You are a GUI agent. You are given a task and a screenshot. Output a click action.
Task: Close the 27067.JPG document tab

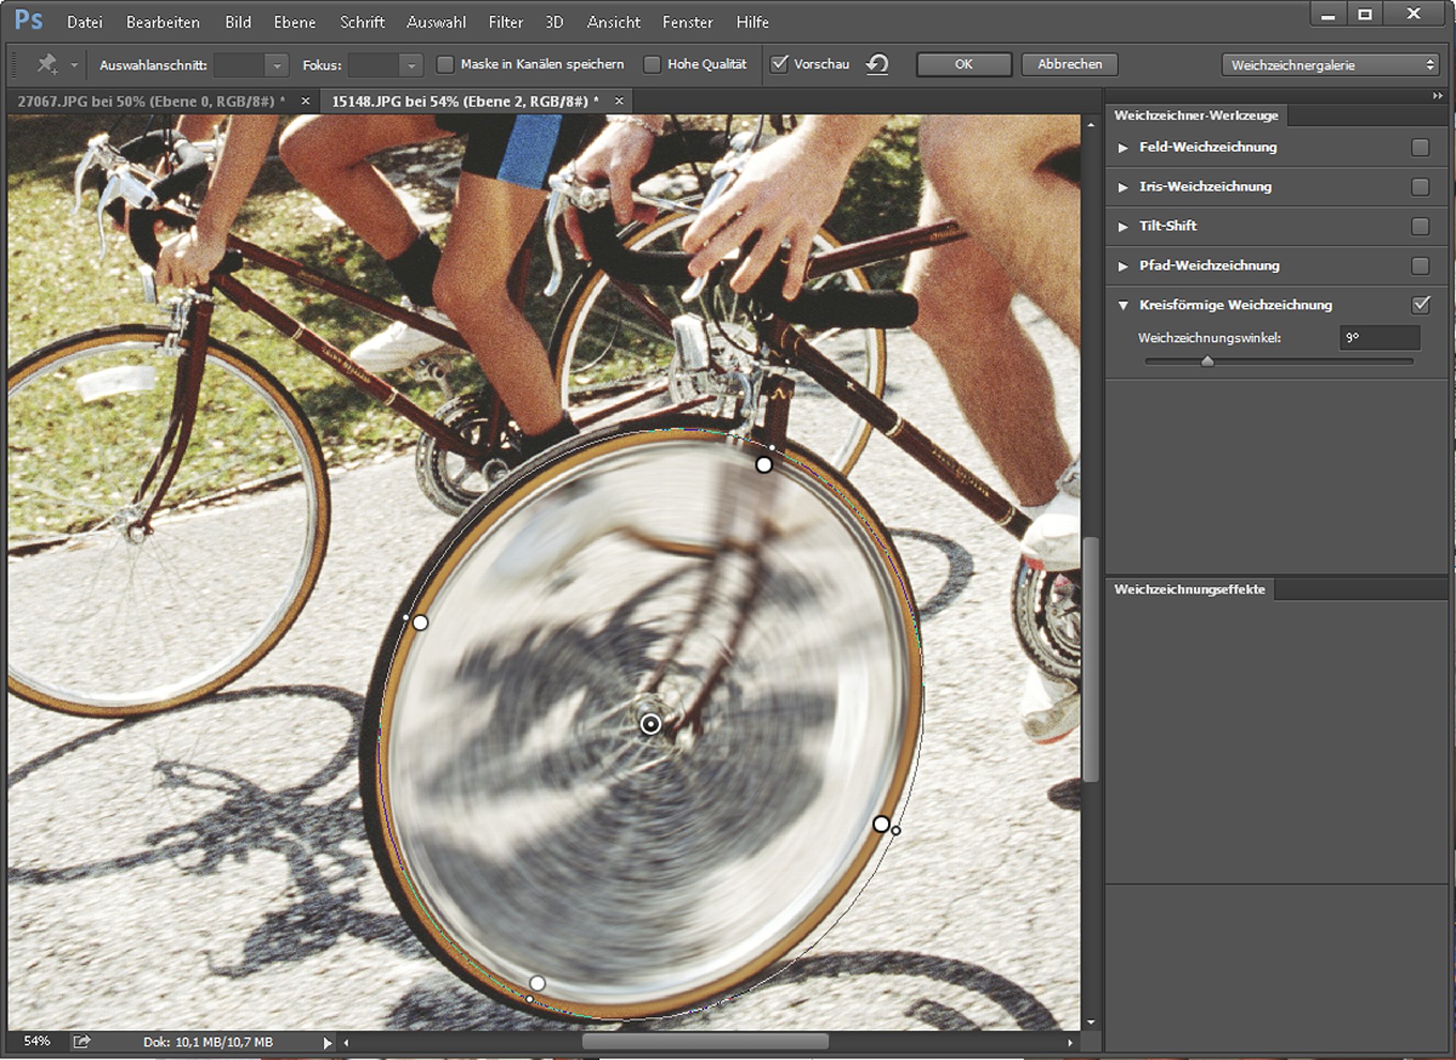[x=306, y=101]
